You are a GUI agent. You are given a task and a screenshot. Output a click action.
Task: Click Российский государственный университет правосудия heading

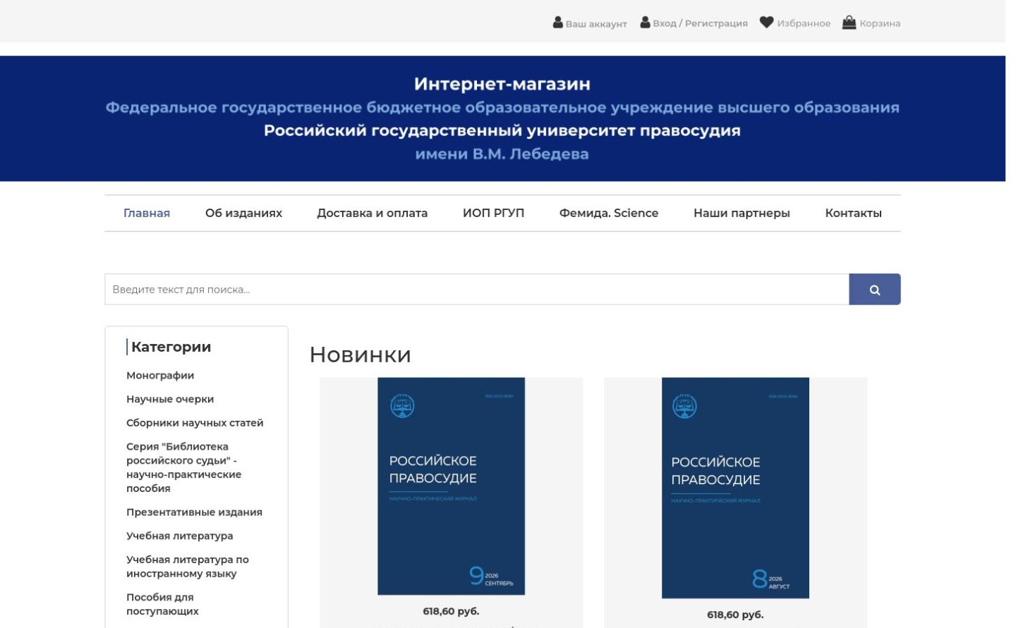(502, 130)
